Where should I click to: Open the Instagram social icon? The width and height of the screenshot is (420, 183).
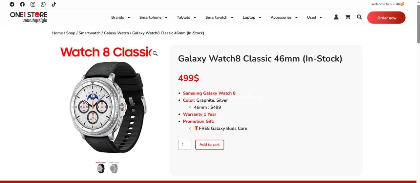33,4
